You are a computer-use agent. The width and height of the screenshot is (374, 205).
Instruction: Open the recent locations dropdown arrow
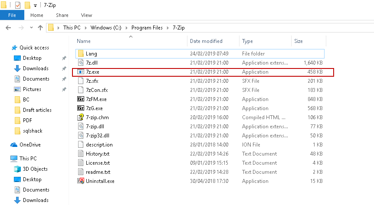[x=32, y=28]
